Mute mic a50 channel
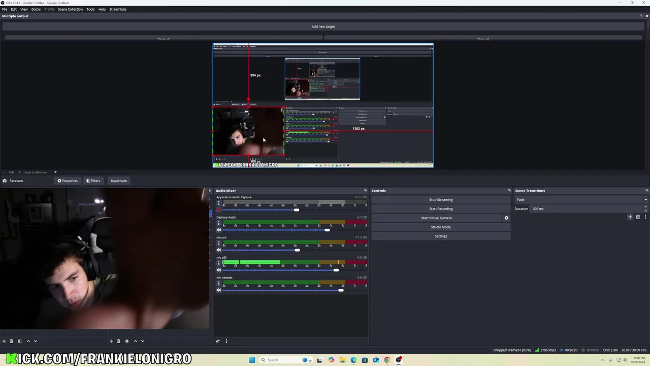Image resolution: width=650 pixels, height=366 pixels. [x=219, y=270]
